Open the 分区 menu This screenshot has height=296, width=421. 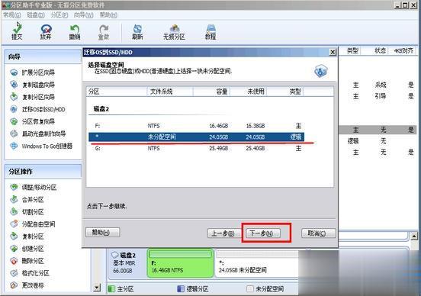point(59,15)
